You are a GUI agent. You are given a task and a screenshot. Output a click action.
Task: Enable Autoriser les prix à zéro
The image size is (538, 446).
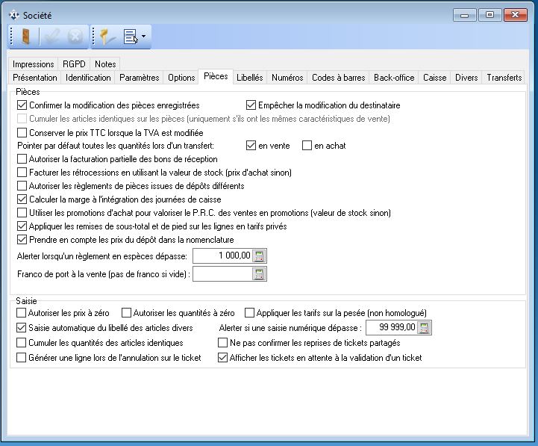22,313
